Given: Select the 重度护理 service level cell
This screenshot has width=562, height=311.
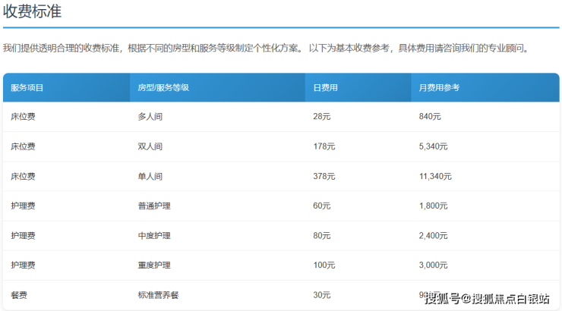Looking at the screenshot, I should [154, 265].
